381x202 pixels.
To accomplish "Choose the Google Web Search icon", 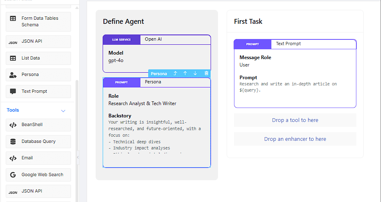I will click(13, 175).
